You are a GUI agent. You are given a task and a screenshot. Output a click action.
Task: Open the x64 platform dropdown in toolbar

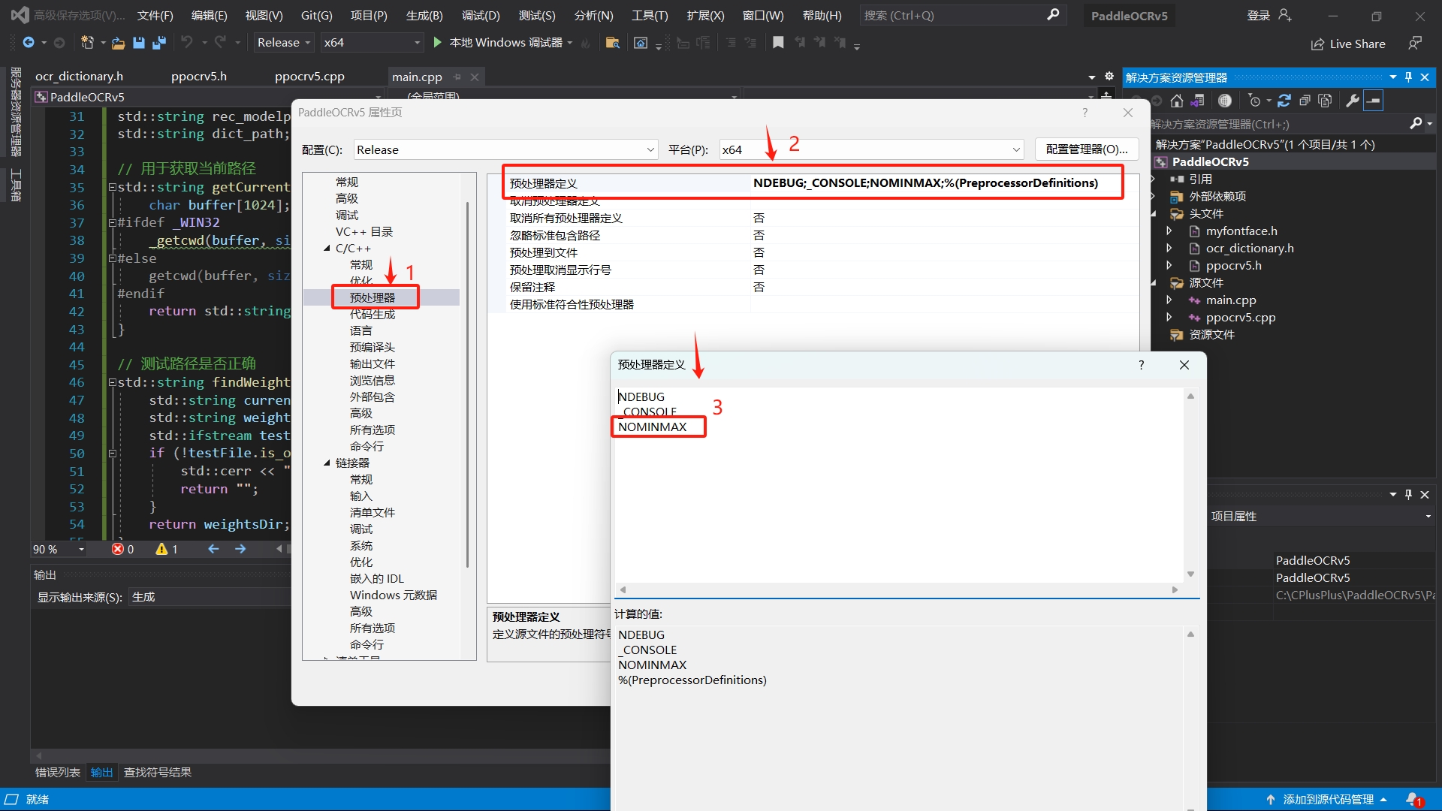[372, 43]
